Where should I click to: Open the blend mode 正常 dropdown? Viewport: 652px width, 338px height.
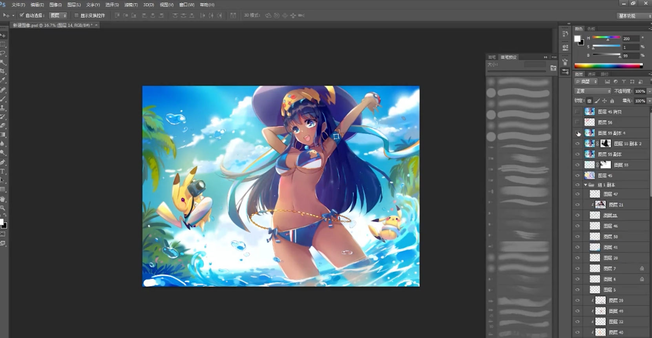tap(593, 91)
